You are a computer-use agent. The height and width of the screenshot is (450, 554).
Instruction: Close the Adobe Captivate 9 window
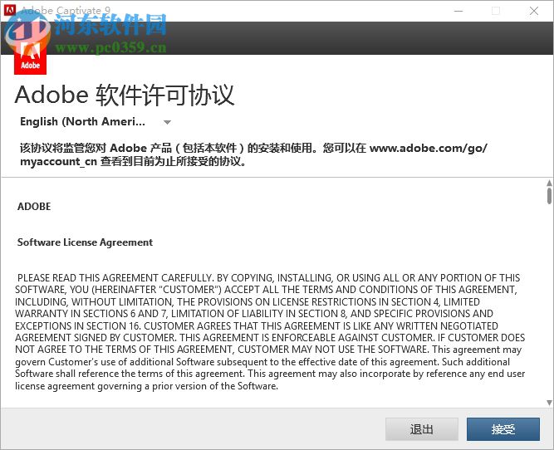534,11
